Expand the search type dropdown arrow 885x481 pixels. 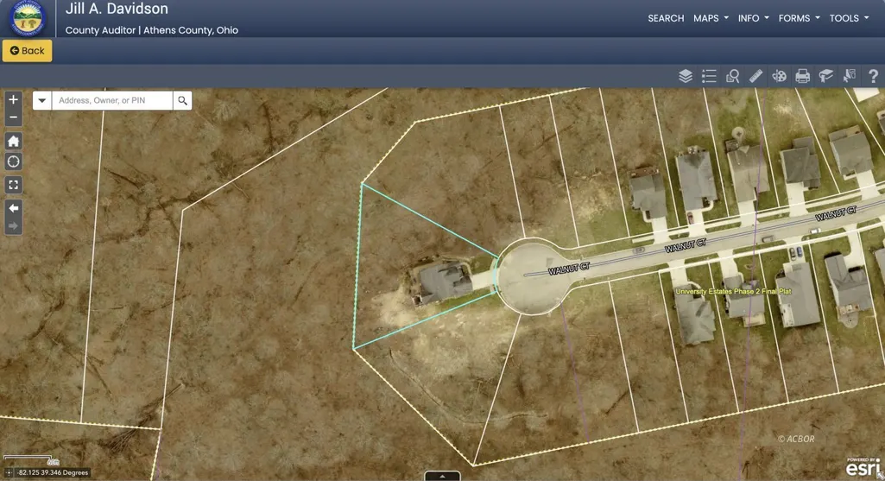click(x=41, y=100)
